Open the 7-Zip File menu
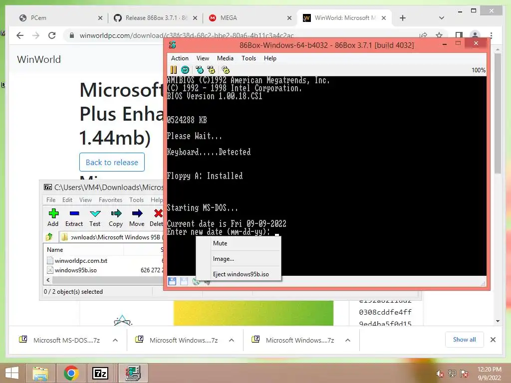The width and height of the screenshot is (511, 383). click(x=51, y=199)
